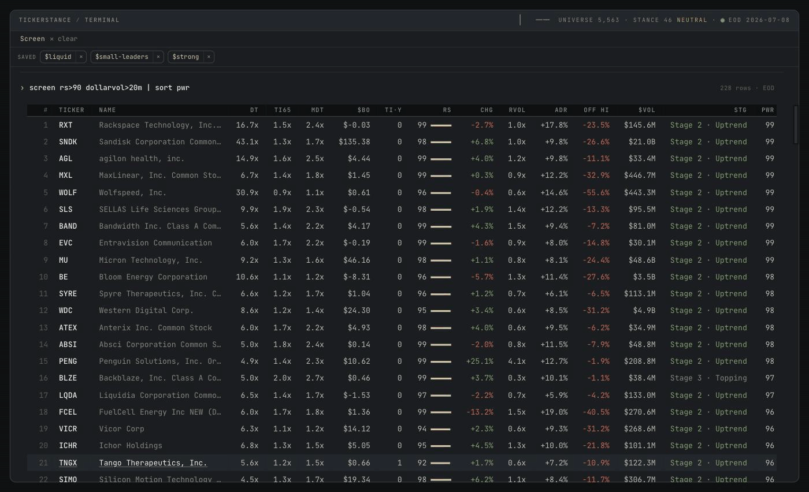Screen dimensions: 809x492
Task: Sort table by OFF HI column header
Action: [x=596, y=110]
